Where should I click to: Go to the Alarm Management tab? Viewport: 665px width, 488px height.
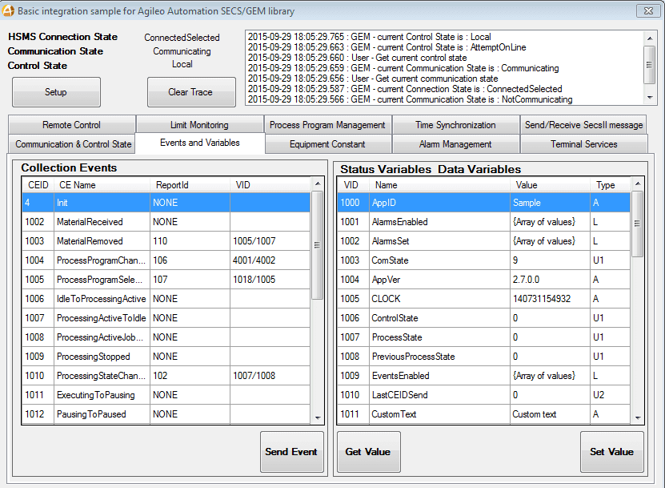pos(455,144)
